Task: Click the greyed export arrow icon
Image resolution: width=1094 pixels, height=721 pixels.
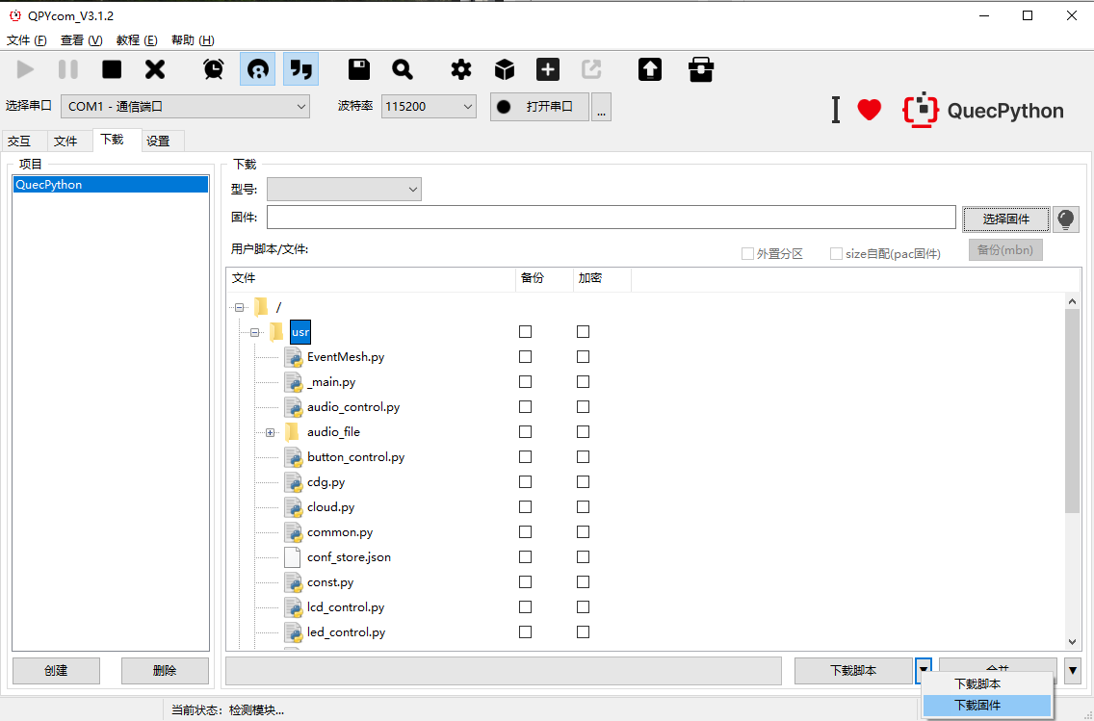Action: 591,69
